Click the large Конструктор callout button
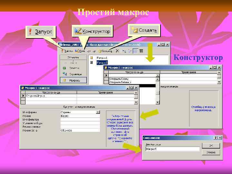Screen dimensions: 232x174 coord(92,31)
